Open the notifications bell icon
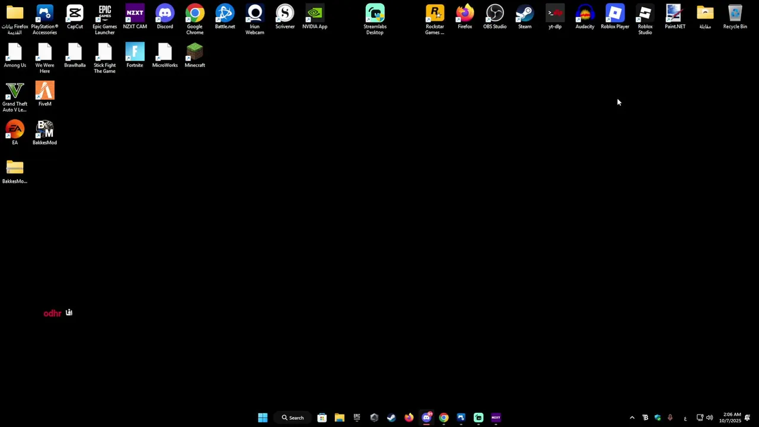 (748, 418)
